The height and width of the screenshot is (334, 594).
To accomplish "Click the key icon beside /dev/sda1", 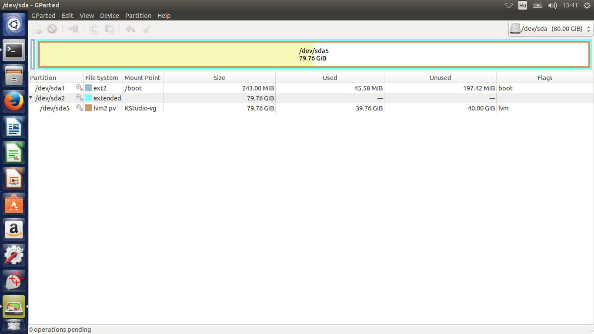I will click(79, 88).
